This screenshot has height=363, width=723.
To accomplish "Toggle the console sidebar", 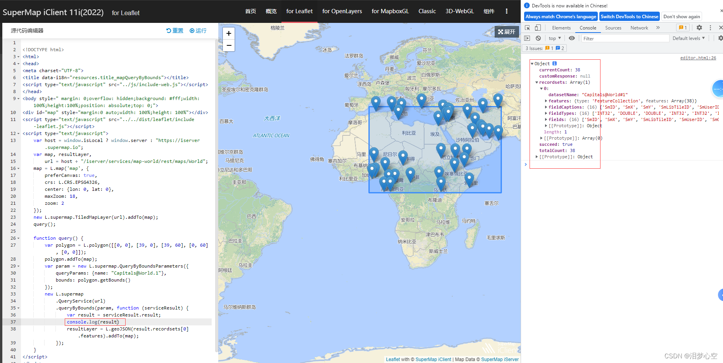I will (x=527, y=38).
